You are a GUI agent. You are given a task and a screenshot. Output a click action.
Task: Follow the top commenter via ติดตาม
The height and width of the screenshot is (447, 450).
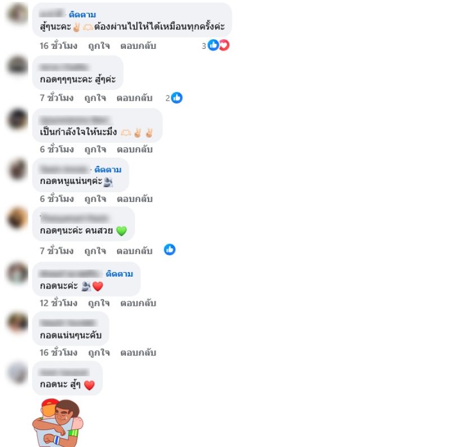[x=82, y=15]
